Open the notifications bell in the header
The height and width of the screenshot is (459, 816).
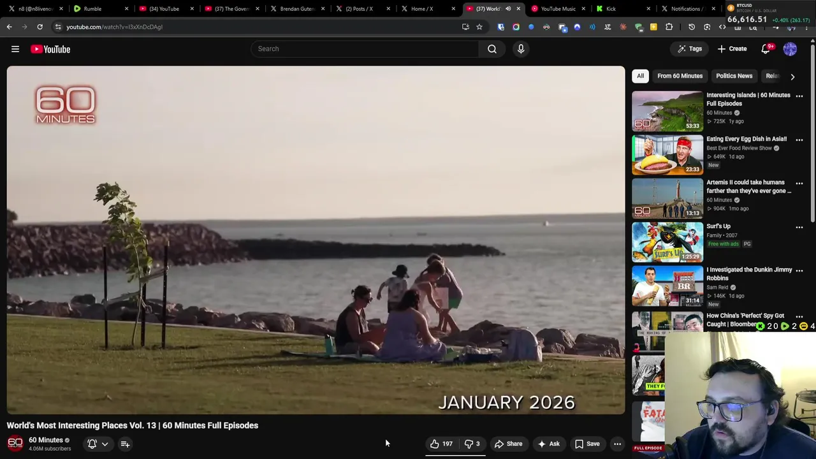click(766, 49)
